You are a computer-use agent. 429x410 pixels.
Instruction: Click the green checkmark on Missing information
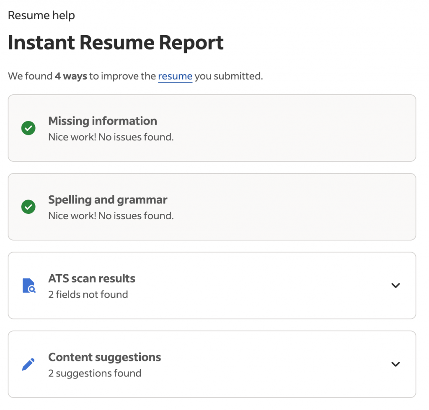[28, 128]
